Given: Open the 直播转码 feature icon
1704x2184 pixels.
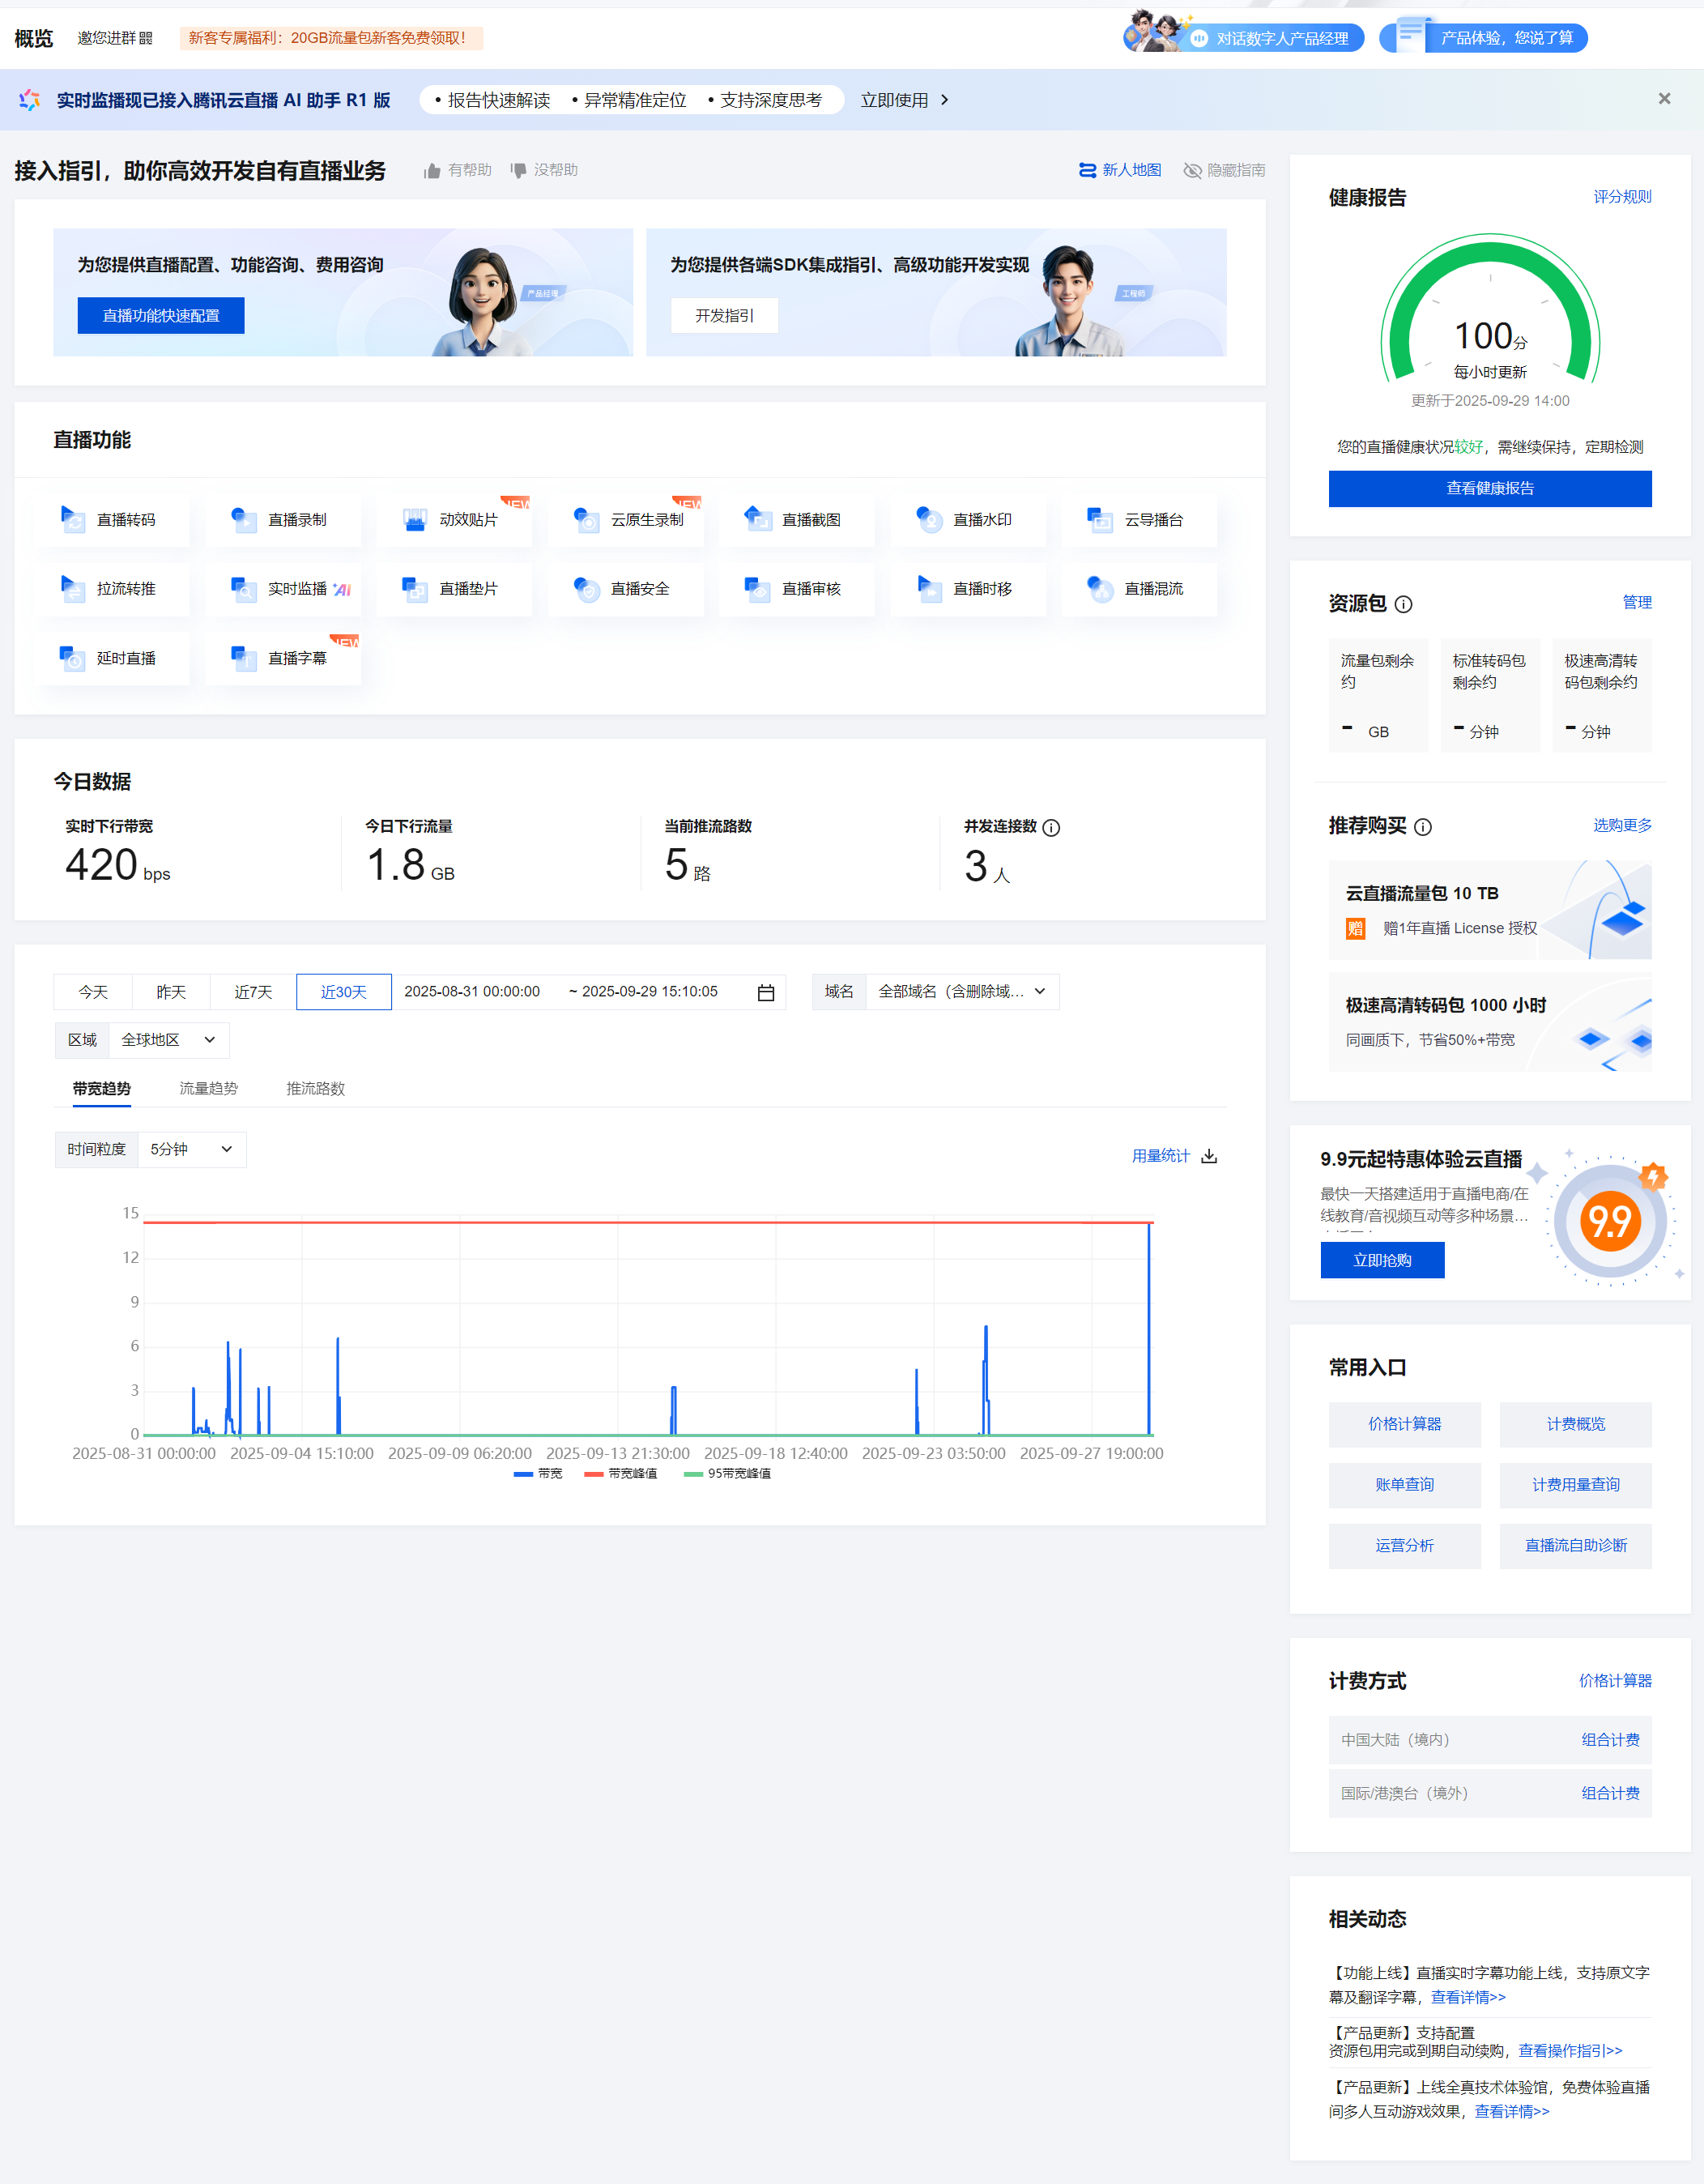Looking at the screenshot, I should coord(74,519).
